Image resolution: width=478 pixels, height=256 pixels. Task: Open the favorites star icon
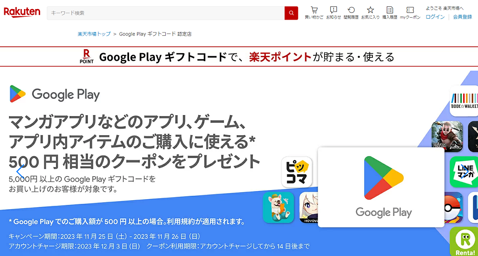370,10
